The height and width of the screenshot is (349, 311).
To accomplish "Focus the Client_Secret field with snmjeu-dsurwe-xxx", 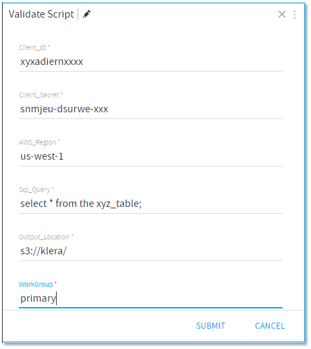I will point(150,109).
